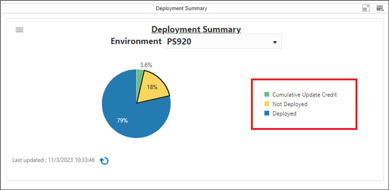The image size is (389, 190).
Task: Click the underlined Deployment Summary chart title
Action: click(x=196, y=30)
